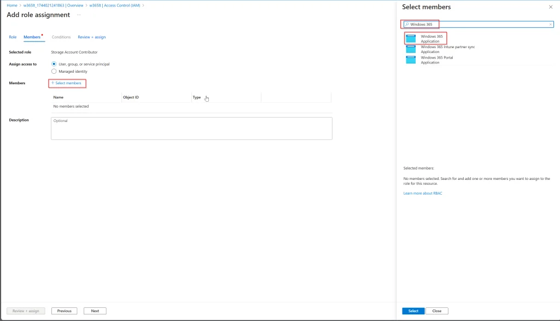Click the Windows 365 Intune partner sync icon
This screenshot has width=560, height=321.
(411, 49)
